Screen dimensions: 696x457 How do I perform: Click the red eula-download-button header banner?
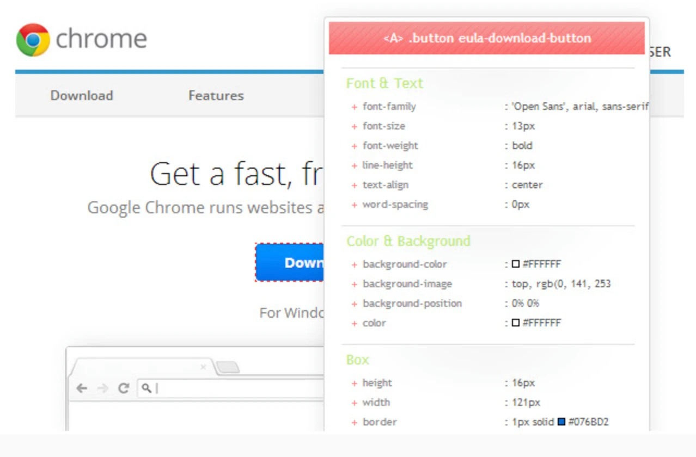[486, 38]
